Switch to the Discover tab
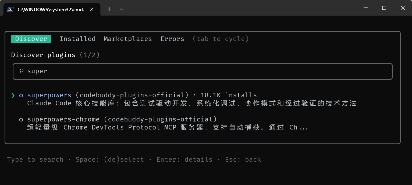Image resolution: width=412 pixels, height=185 pixels. (31, 39)
